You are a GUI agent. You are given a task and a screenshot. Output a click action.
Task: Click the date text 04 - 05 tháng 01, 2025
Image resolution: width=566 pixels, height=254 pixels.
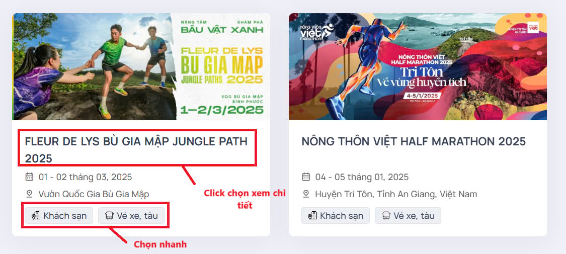click(x=362, y=177)
